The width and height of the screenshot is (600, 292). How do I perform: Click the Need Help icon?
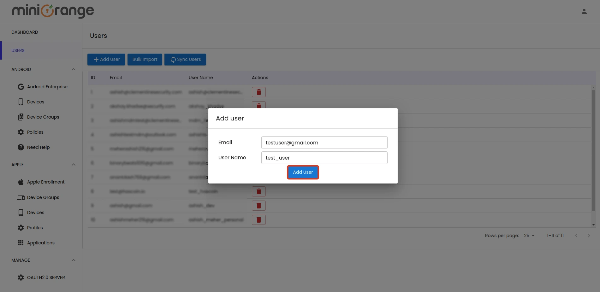coord(21,147)
